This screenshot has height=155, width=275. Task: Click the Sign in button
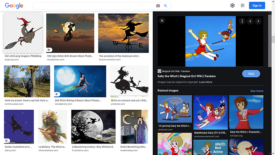pyautogui.click(x=257, y=5)
